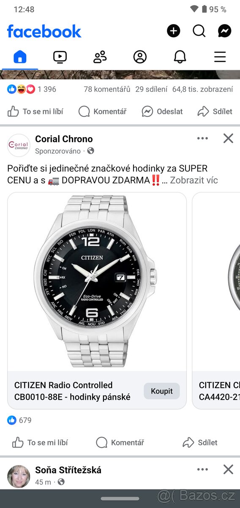Hide the Corial Chrono sponsored post
The height and width of the screenshot is (508, 240).
tap(228, 138)
